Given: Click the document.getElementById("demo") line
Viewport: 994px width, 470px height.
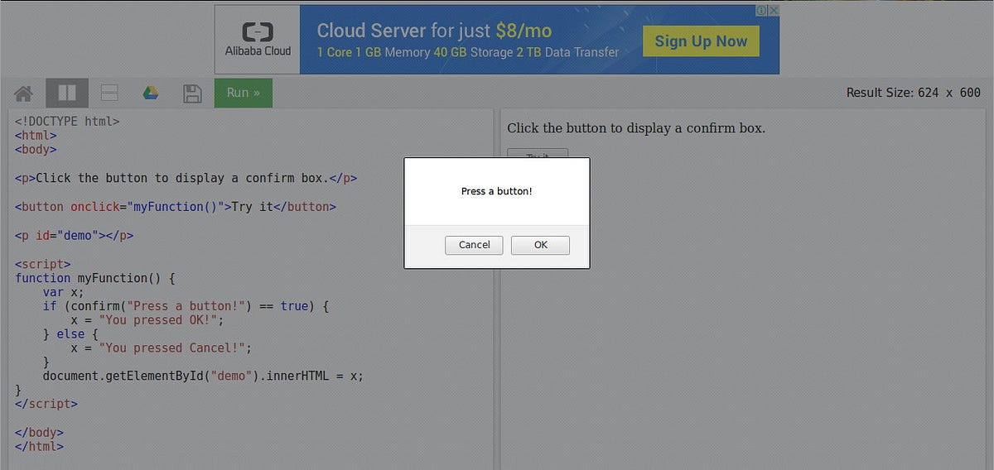Looking at the screenshot, I should tap(203, 376).
